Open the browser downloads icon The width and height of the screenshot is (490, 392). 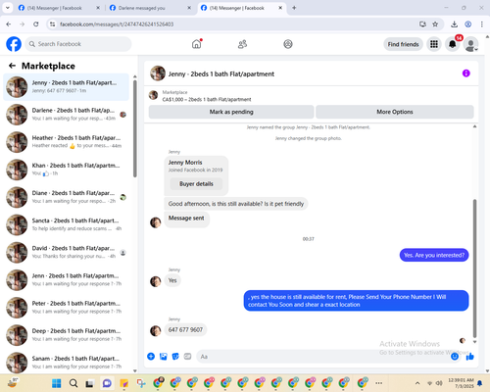tap(454, 24)
